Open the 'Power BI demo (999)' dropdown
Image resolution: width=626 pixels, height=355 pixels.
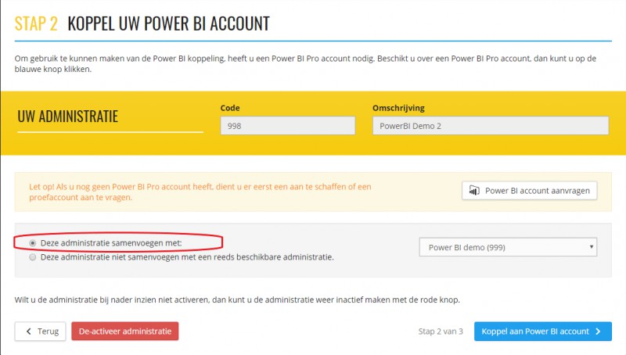pos(508,247)
